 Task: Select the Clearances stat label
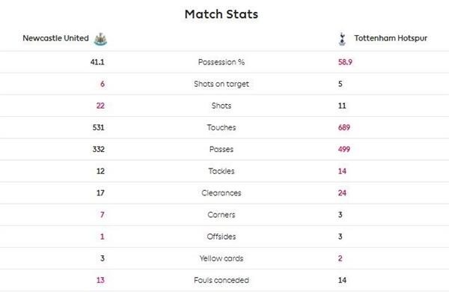[x=222, y=193]
